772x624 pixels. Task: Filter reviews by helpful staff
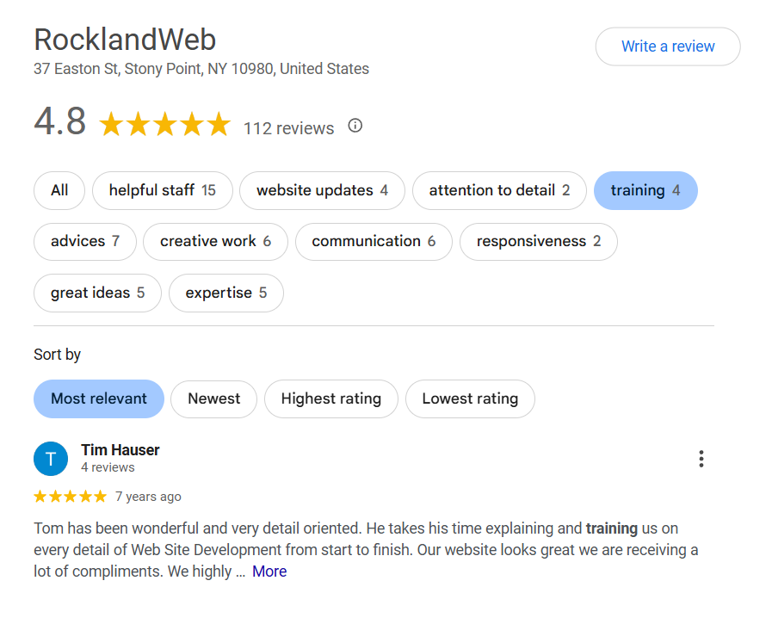coord(162,190)
